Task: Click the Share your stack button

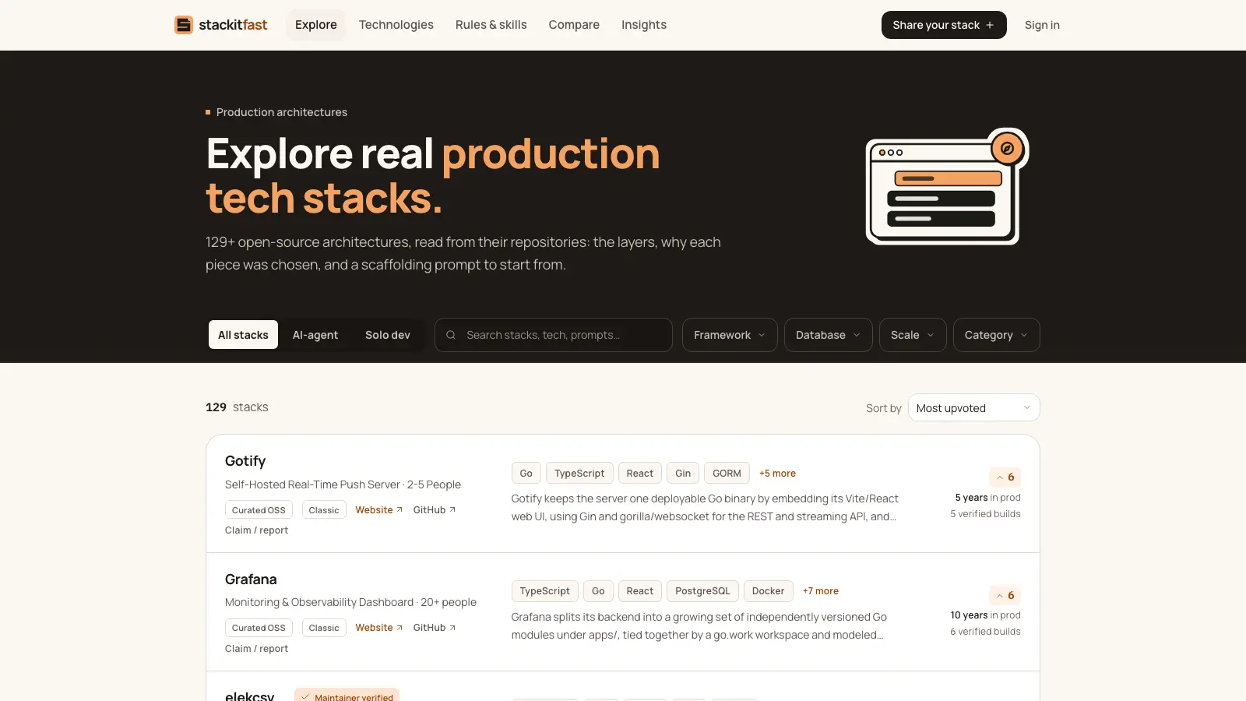Action: [944, 25]
